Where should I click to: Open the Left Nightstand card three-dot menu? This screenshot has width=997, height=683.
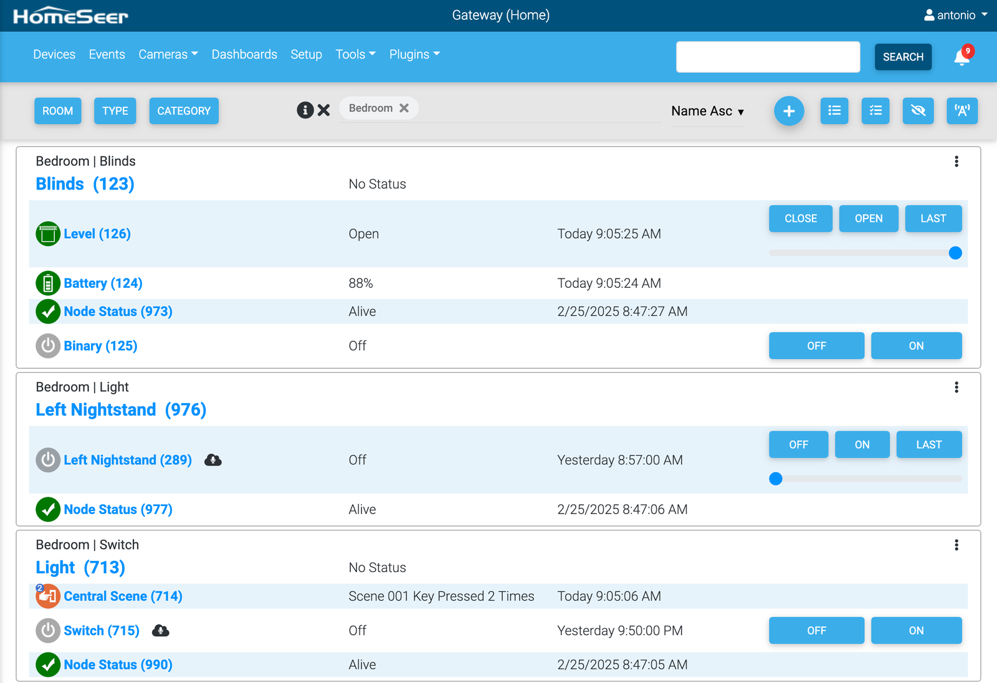point(956,387)
